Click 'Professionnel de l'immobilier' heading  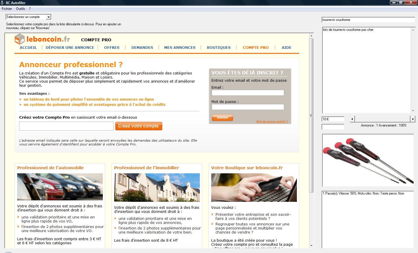pyautogui.click(x=146, y=168)
